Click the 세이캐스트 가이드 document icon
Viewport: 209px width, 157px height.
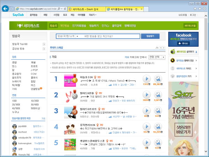173,68
